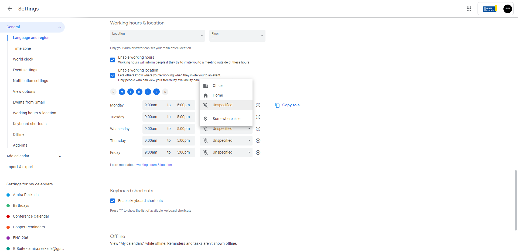518x252 pixels.
Task: Go back using the Settings back arrow
Action: click(x=10, y=9)
